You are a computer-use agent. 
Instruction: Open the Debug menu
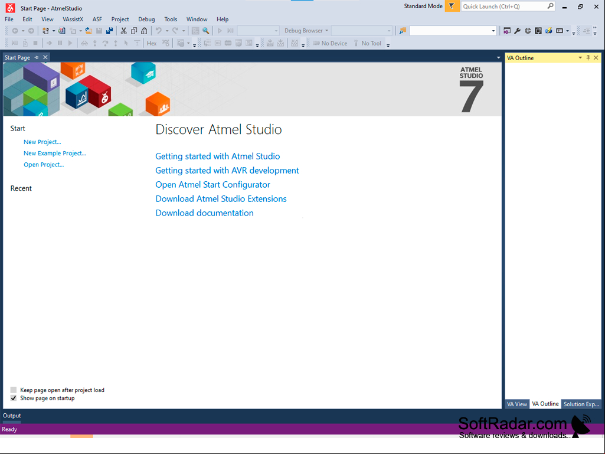[x=146, y=19]
